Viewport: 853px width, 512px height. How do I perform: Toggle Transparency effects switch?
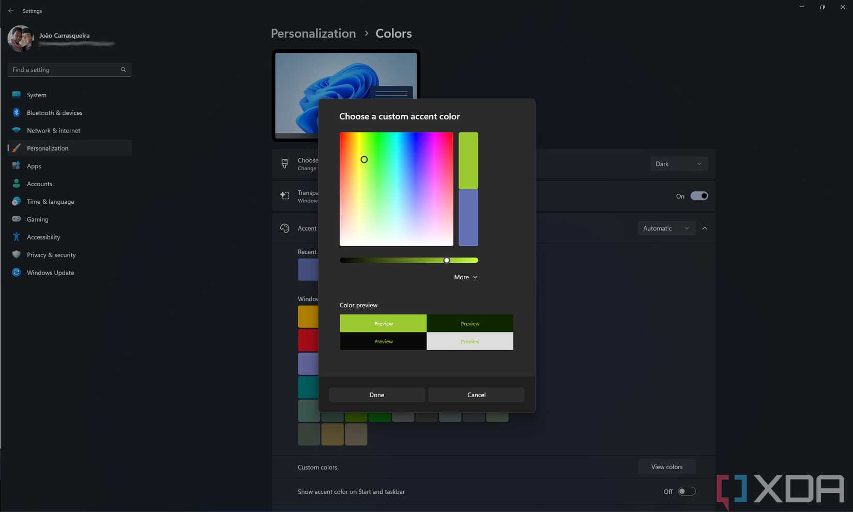(699, 196)
